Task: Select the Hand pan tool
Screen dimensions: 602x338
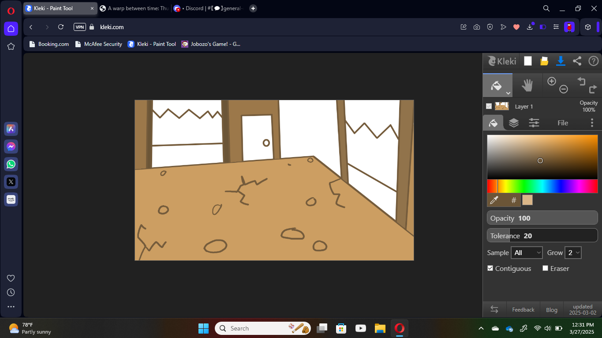Action: click(527, 85)
